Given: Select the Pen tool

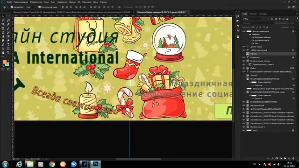Looking at the screenshot, I should (3, 45).
